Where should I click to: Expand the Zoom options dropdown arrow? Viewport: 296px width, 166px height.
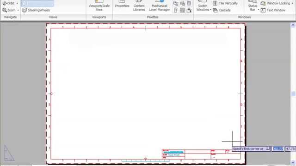[18, 10]
